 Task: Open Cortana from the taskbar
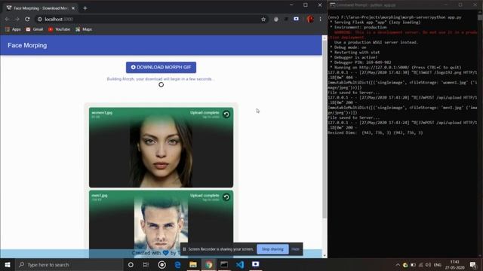click(x=131, y=264)
